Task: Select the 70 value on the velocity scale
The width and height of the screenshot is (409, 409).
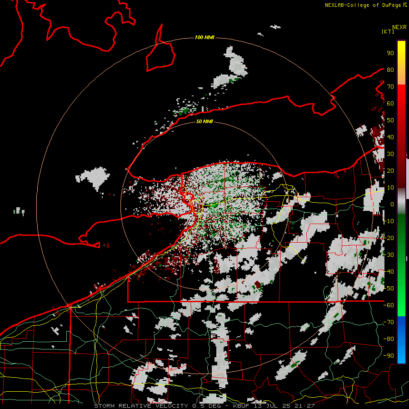Action: 390,87
